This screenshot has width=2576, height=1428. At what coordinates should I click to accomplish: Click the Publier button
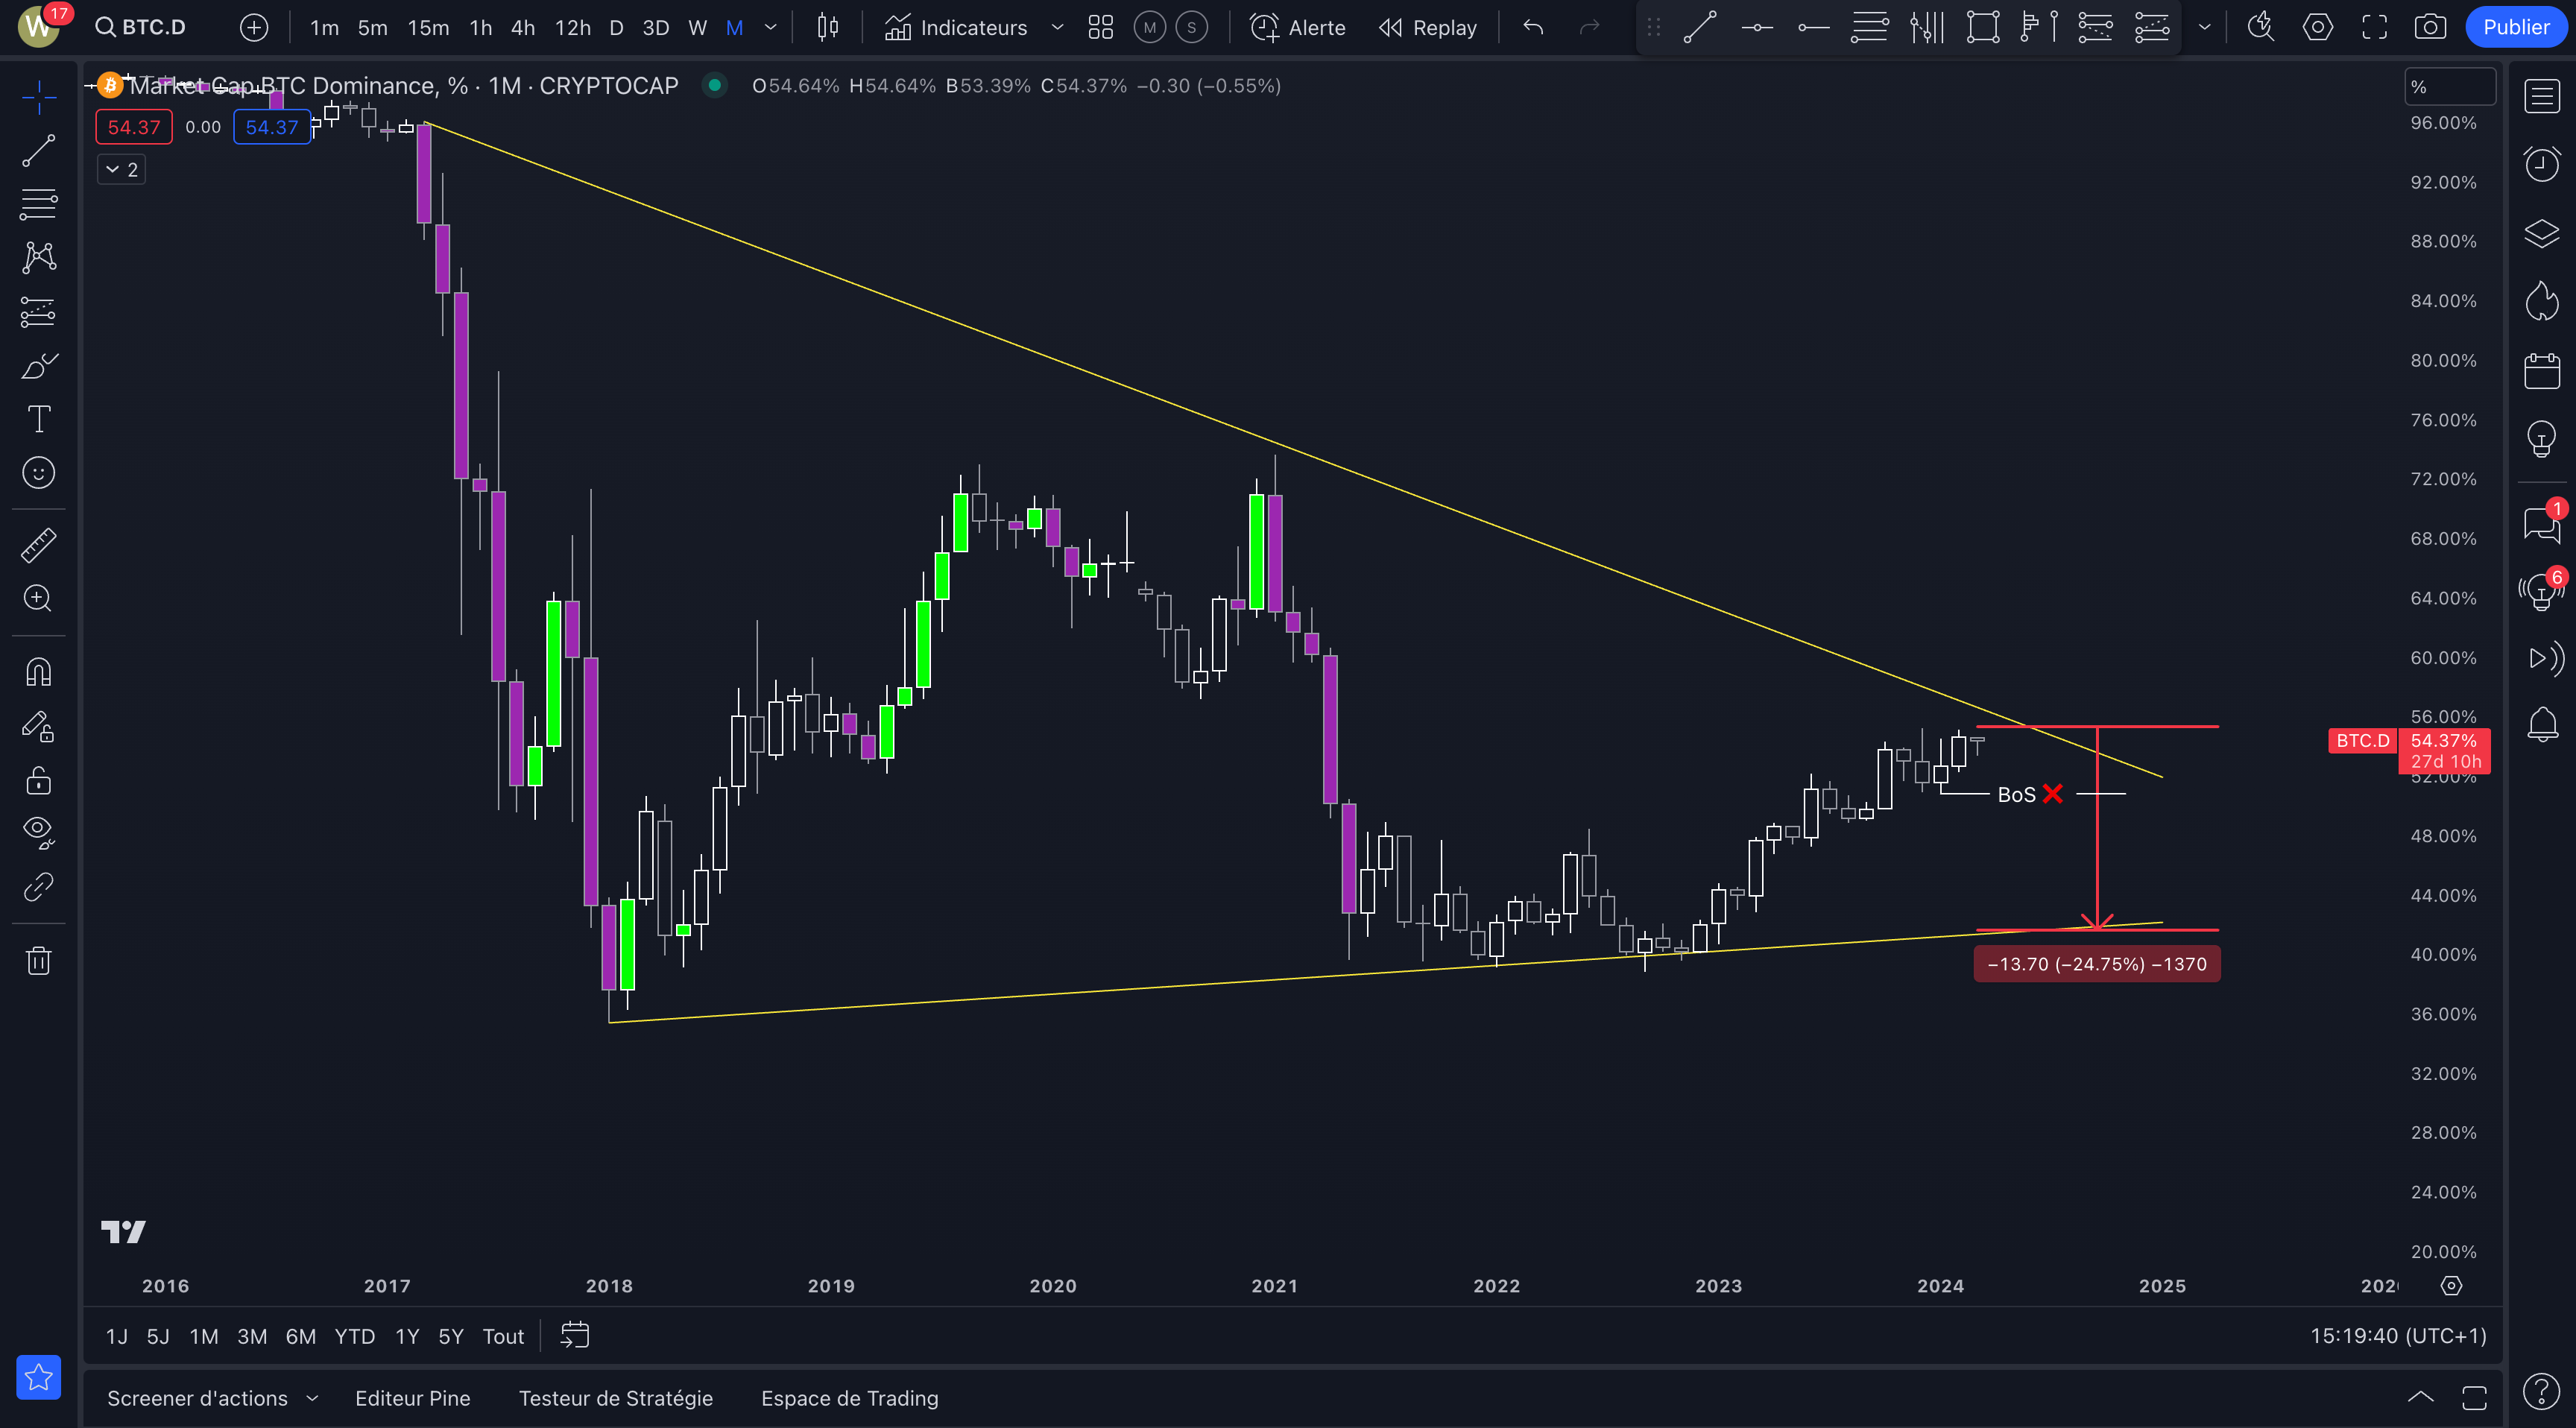[x=2516, y=27]
